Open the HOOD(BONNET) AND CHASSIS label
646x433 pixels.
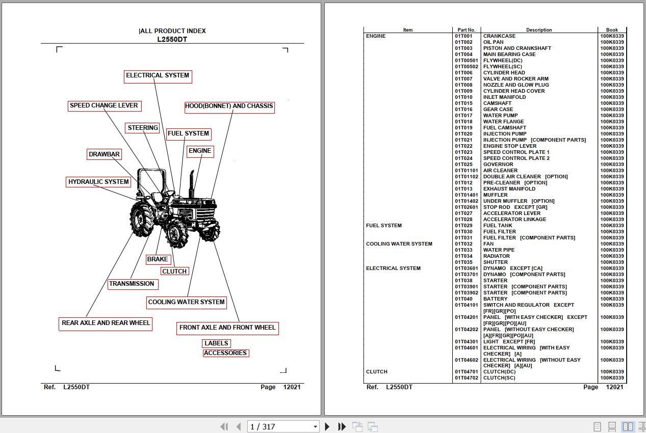click(229, 107)
